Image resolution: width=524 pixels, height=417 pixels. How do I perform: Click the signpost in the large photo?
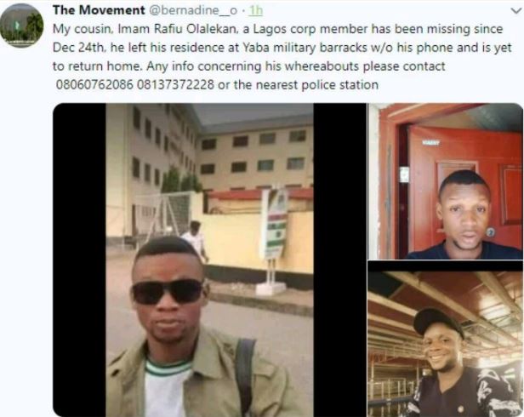273,239
